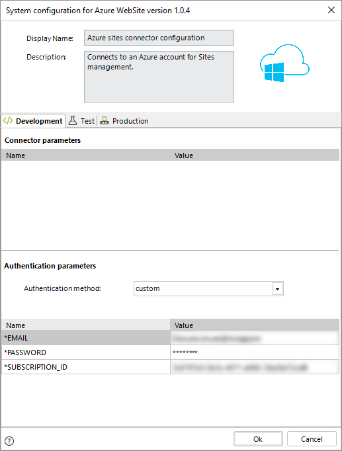The image size is (342, 451).
Task: Click the Description text area
Action: click(159, 77)
